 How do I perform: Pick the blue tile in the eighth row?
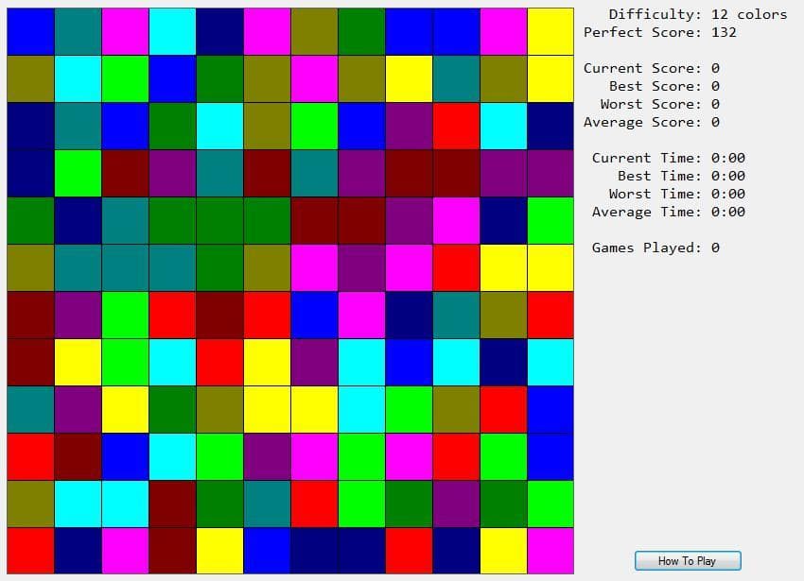(409, 362)
